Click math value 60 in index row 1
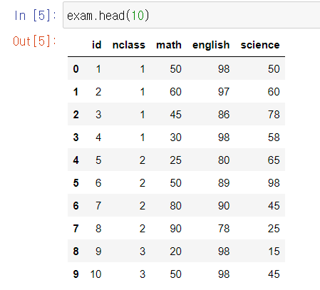The height and width of the screenshot is (290, 320). pyautogui.click(x=175, y=92)
